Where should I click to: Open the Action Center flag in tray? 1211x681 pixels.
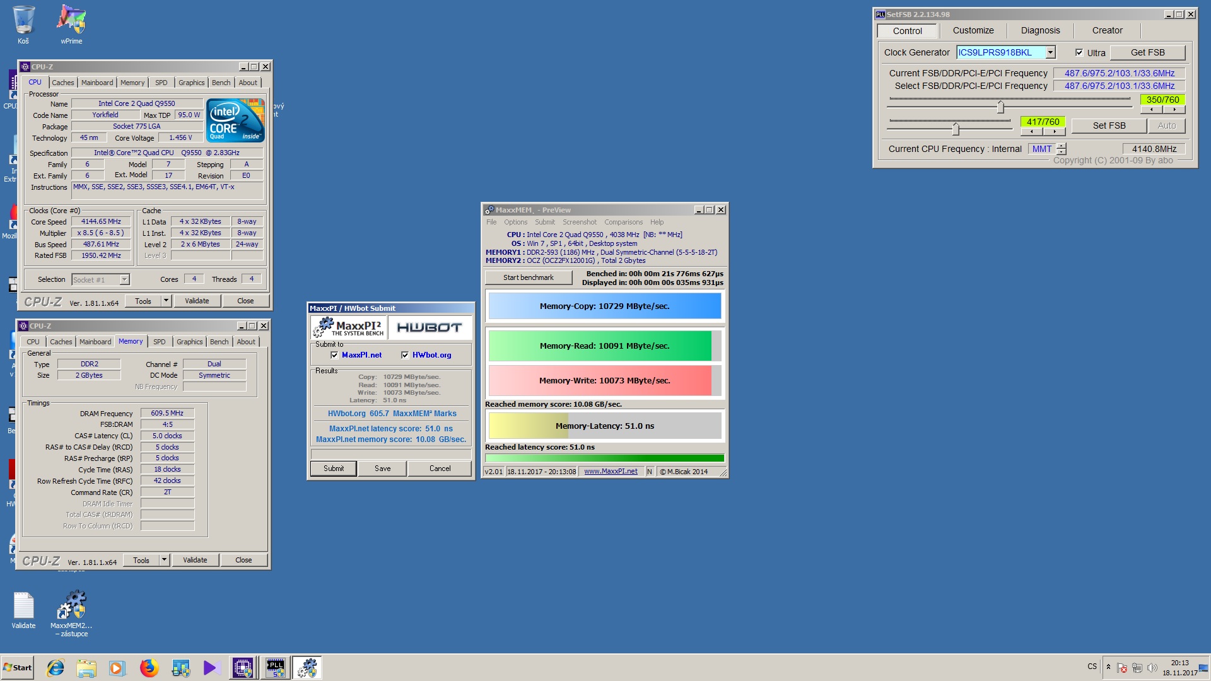1122,668
